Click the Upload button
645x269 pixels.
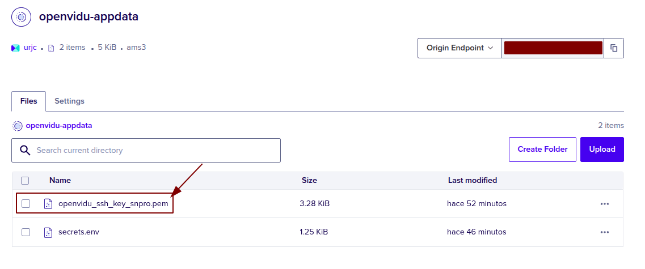(x=602, y=150)
